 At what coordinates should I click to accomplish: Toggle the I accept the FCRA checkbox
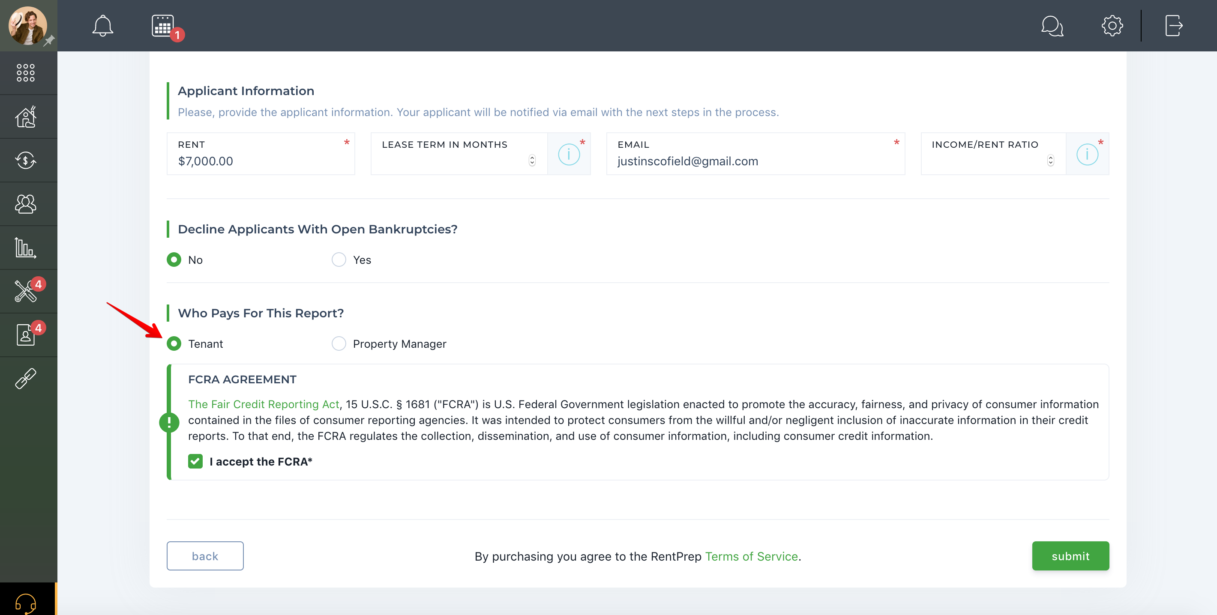coord(195,461)
